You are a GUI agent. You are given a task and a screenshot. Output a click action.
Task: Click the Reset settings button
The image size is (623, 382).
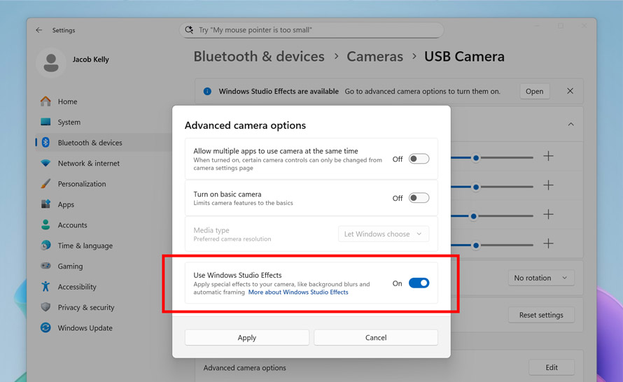[x=541, y=315]
